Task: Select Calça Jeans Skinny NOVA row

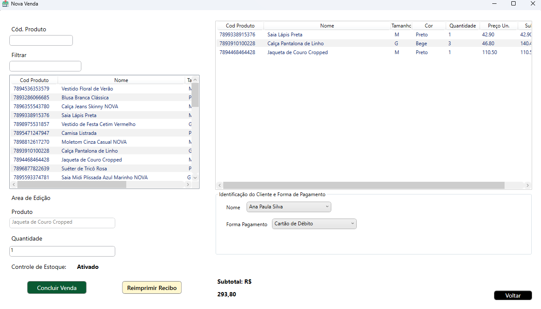Action: click(x=101, y=107)
